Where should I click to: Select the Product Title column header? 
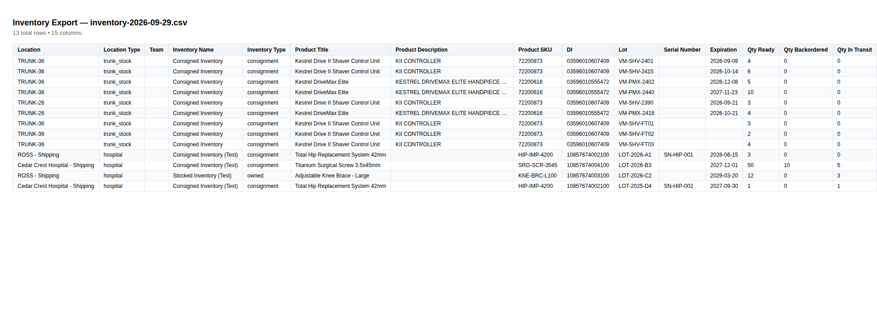pos(341,50)
